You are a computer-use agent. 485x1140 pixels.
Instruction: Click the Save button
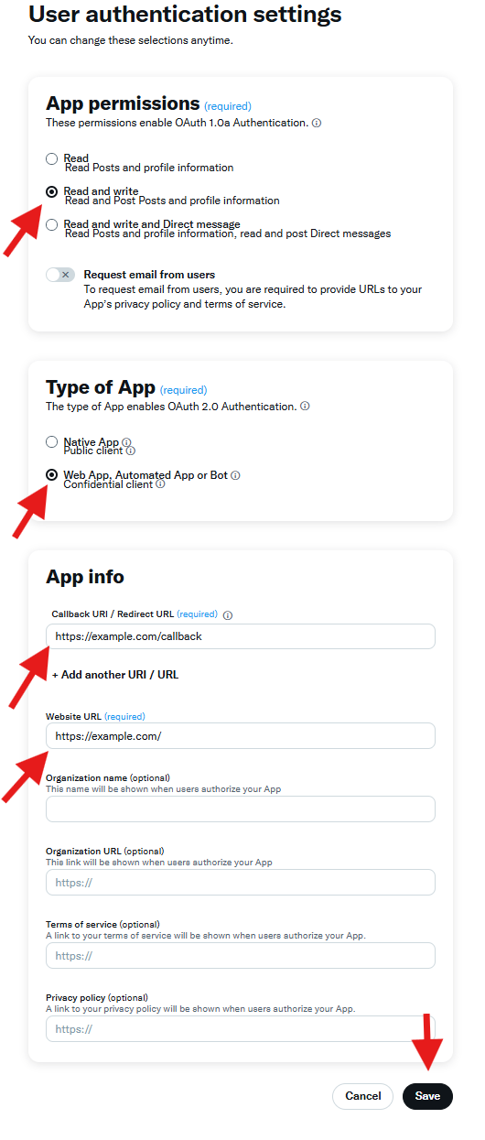pyautogui.click(x=427, y=1096)
